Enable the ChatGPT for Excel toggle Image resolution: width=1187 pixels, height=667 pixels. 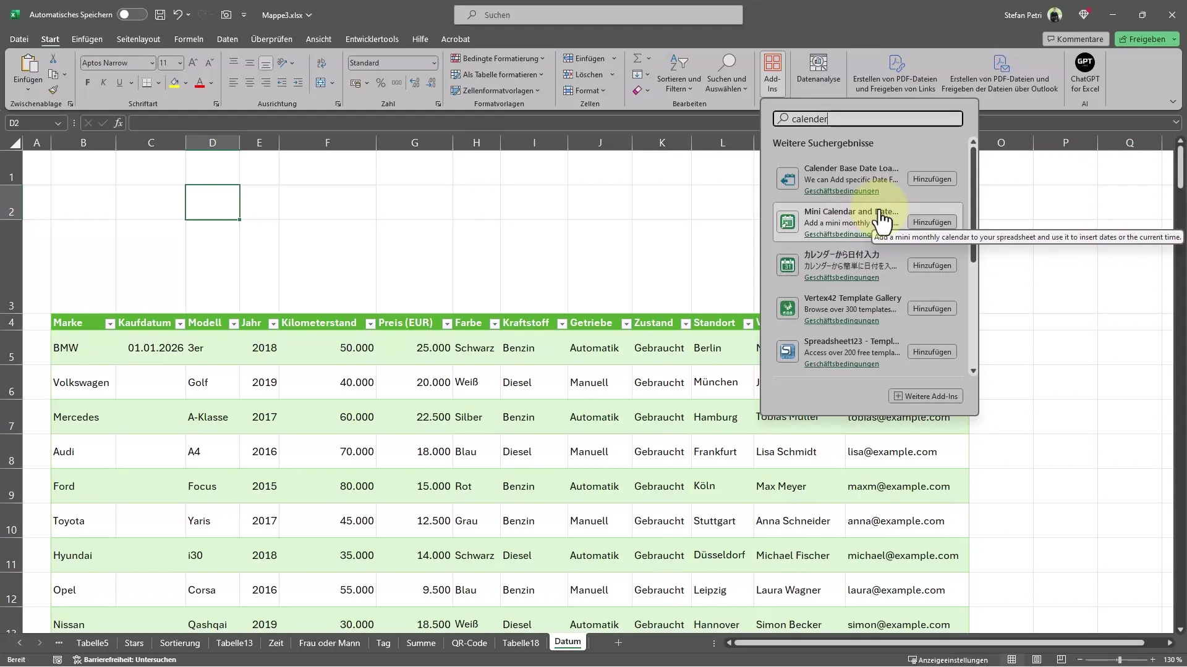pos(1084,72)
